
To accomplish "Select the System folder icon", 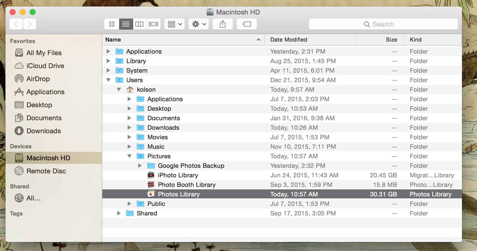I will click(x=119, y=70).
